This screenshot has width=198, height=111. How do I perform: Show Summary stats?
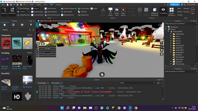[187, 12]
